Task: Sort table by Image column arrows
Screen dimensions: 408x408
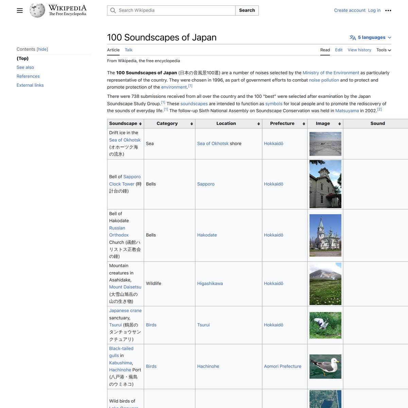Action: tap(339, 124)
